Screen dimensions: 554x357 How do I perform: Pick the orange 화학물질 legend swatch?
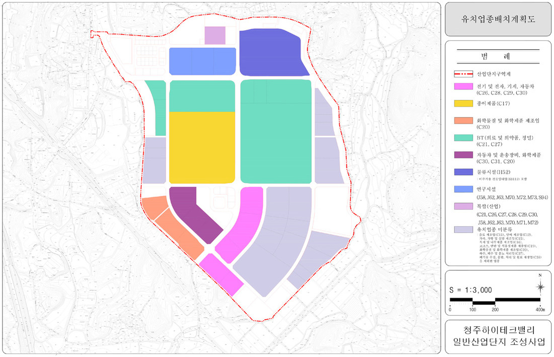tap(464, 121)
